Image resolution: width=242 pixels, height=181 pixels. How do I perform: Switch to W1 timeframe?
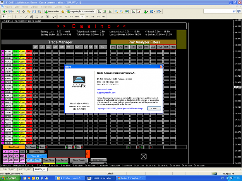point(98,17)
